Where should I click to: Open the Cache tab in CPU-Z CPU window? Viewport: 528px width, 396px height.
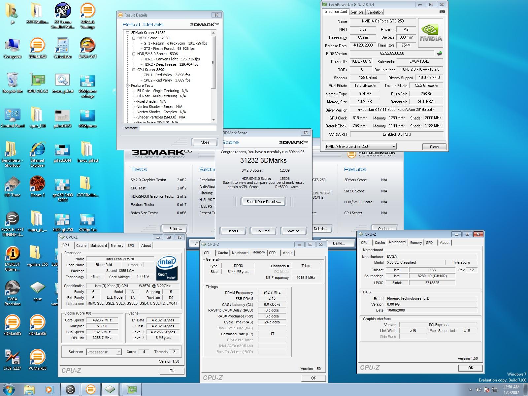[81, 246]
